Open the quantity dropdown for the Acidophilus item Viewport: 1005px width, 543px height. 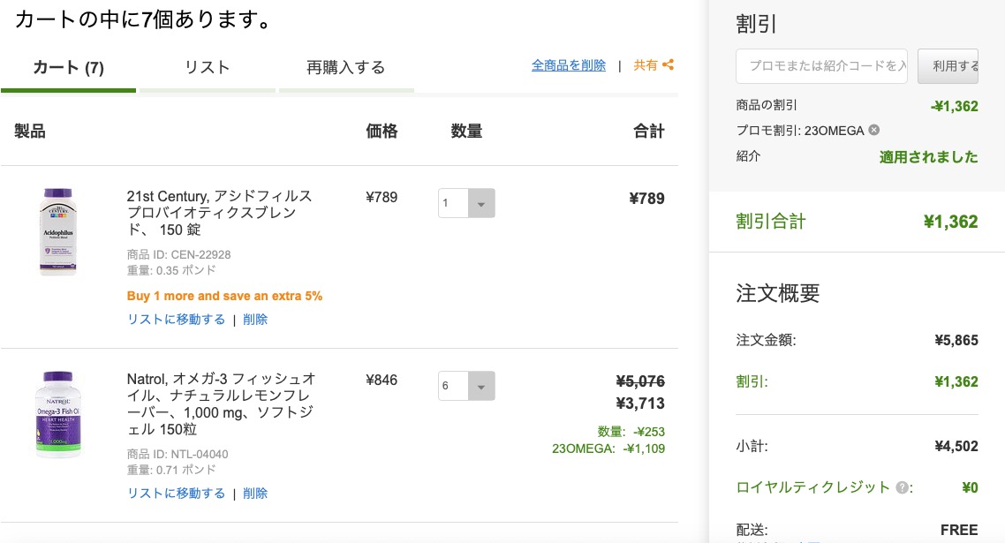[466, 203]
